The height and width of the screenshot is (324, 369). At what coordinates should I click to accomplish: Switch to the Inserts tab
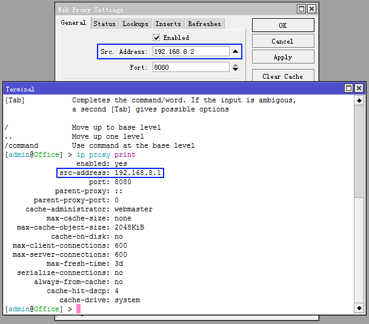[168, 24]
